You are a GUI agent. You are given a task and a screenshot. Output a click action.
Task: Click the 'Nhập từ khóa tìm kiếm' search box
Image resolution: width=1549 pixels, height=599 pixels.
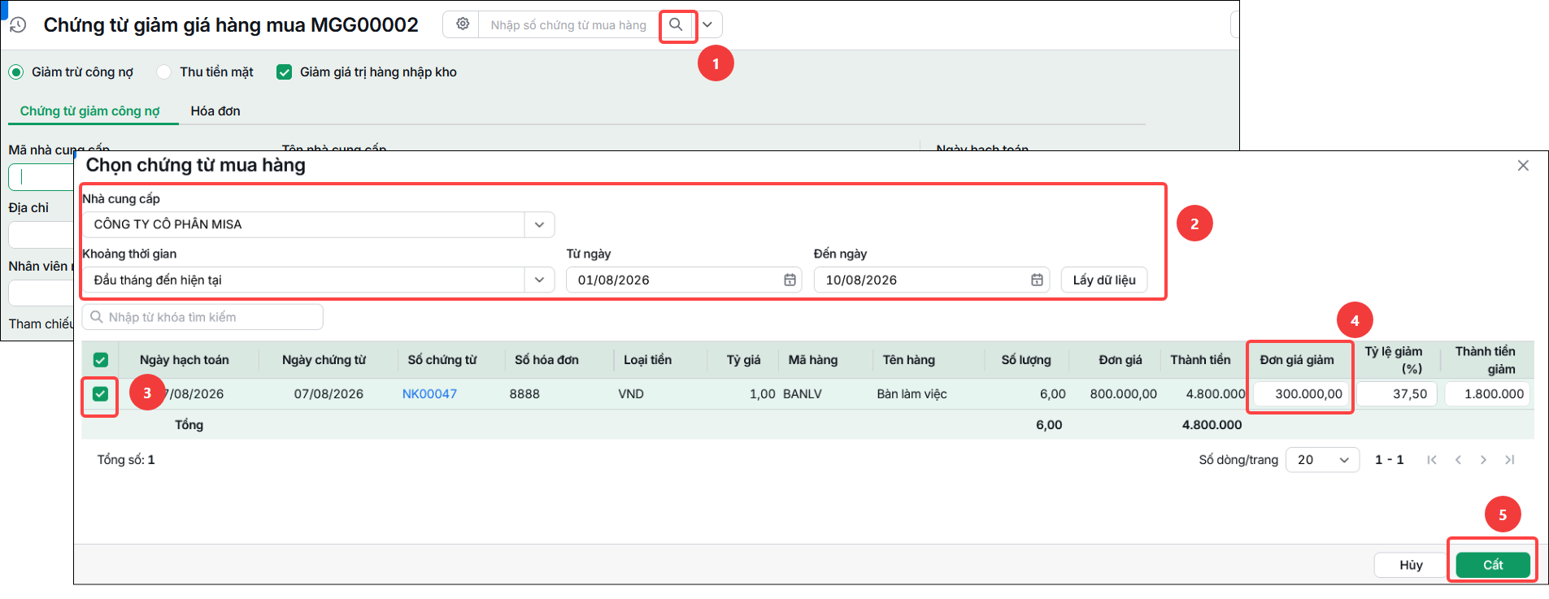pyautogui.click(x=202, y=317)
